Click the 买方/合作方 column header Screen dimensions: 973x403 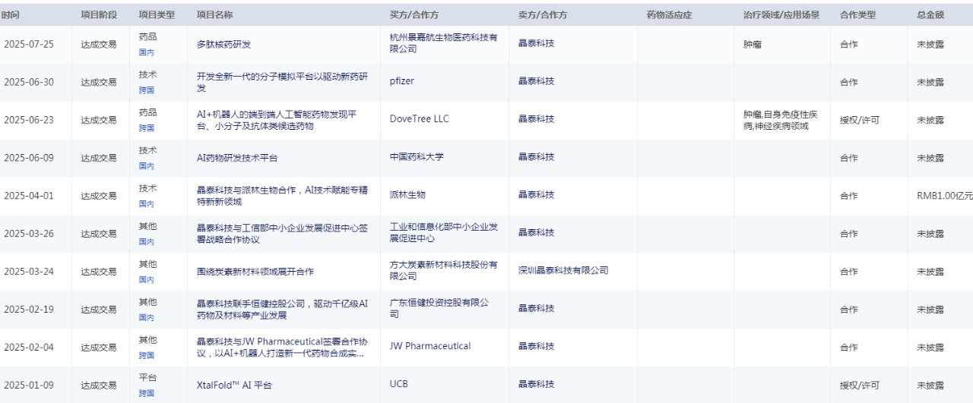click(x=414, y=15)
